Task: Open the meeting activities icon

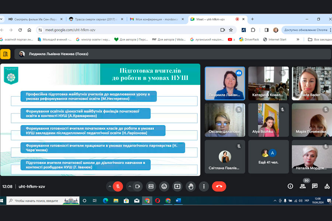Action: (327, 186)
